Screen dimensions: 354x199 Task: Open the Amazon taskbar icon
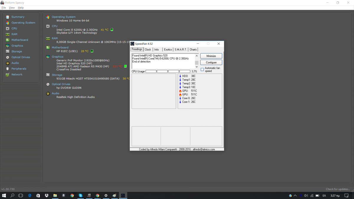(63, 195)
